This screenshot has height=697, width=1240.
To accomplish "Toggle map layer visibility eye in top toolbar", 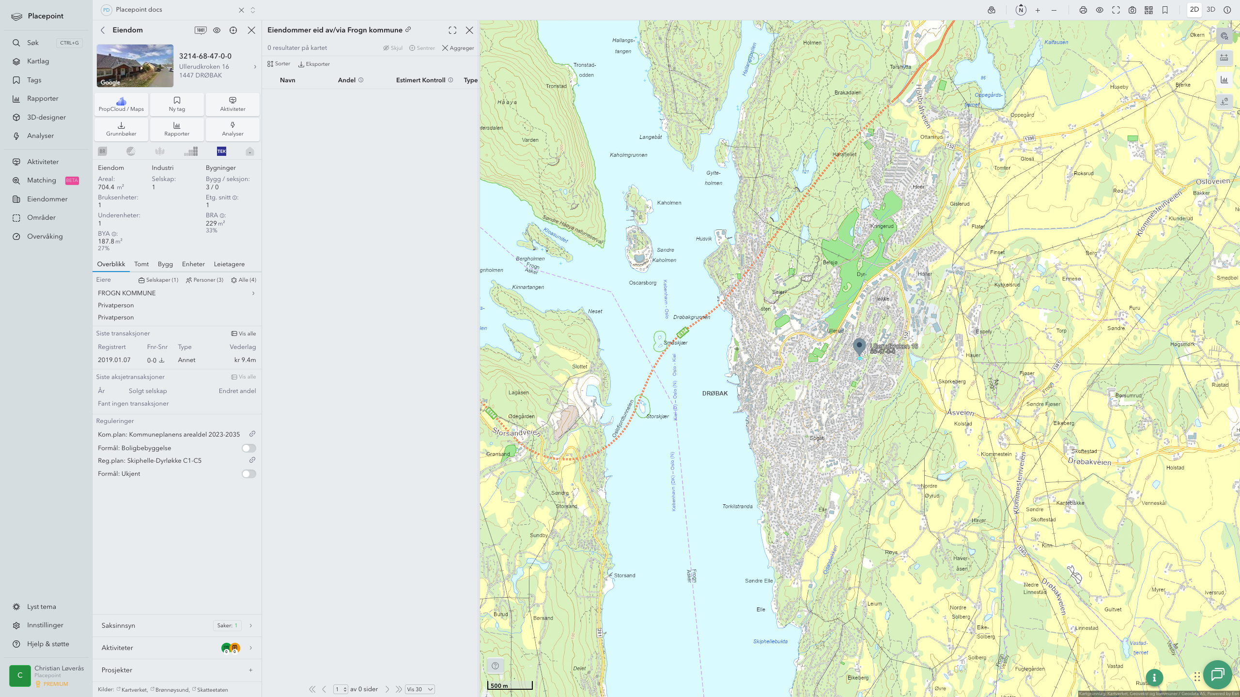I will pyautogui.click(x=1100, y=10).
